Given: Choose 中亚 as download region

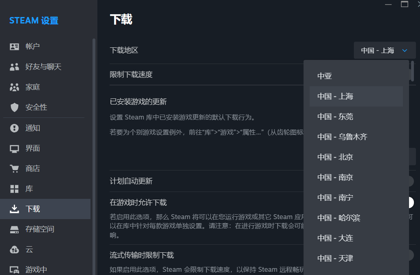Looking at the screenshot, I should click(356, 76).
